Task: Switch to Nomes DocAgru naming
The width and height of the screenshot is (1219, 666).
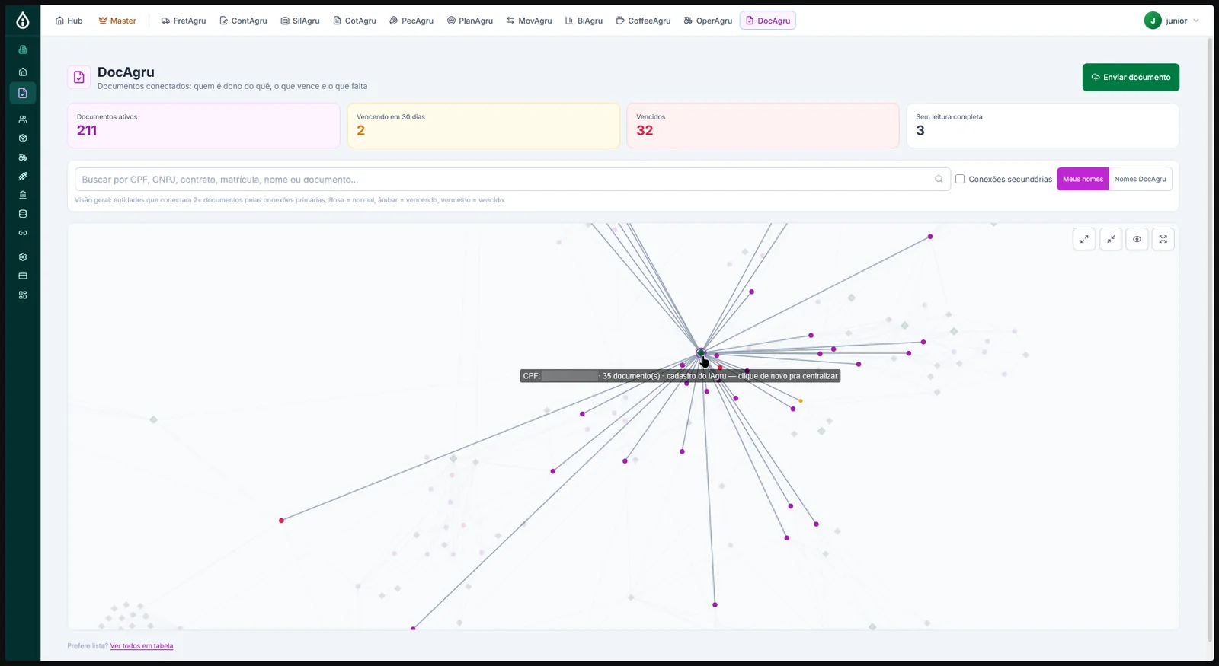Action: [1140, 179]
